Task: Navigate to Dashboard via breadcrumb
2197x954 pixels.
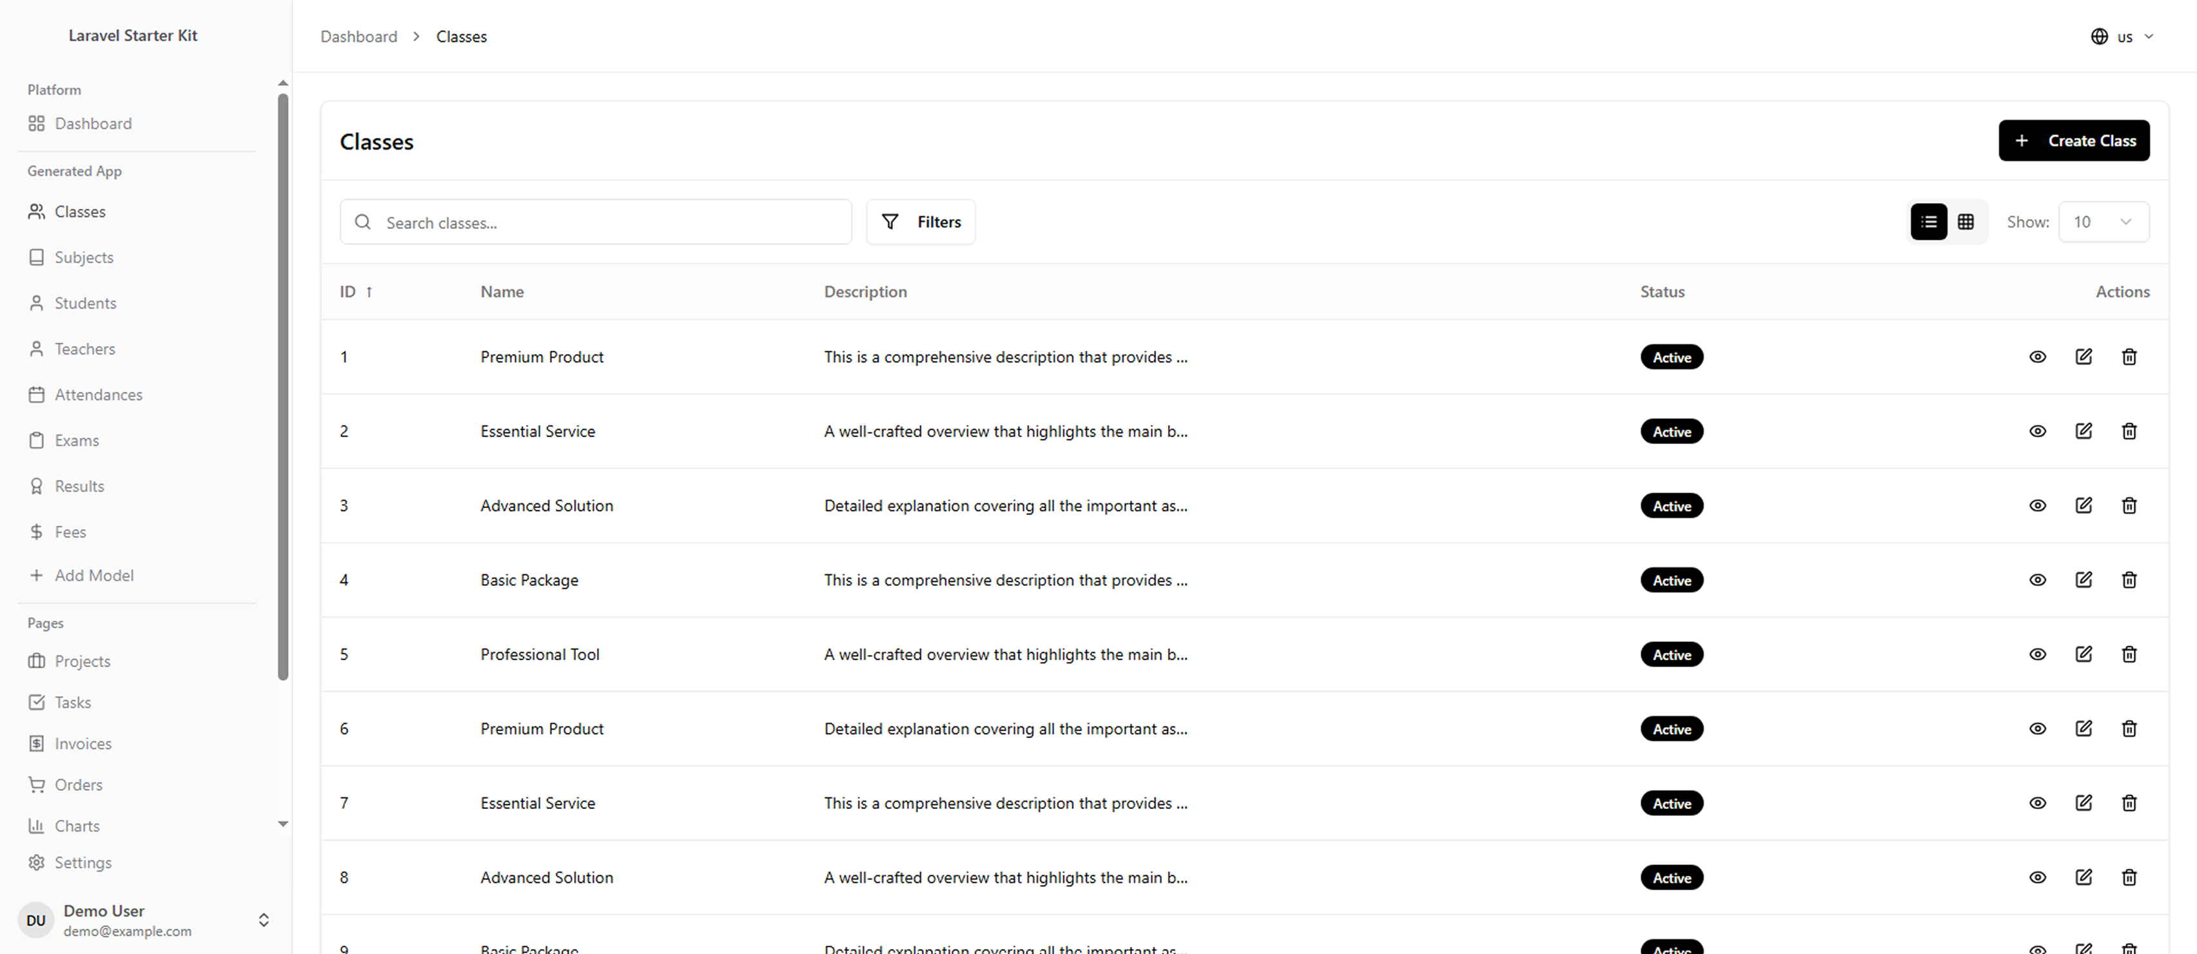Action: (359, 37)
